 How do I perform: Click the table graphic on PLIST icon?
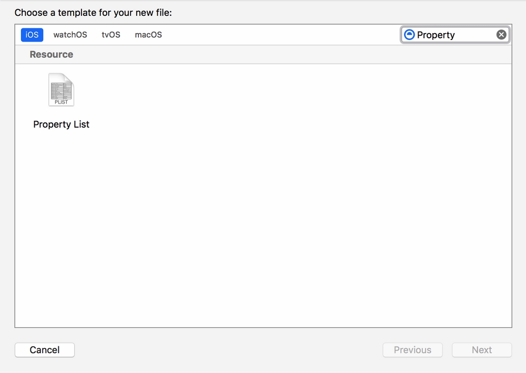(61, 90)
